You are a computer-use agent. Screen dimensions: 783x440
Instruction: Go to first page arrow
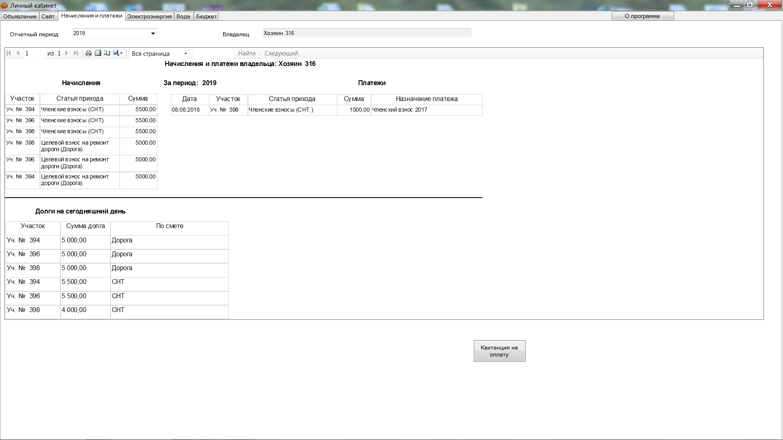pyautogui.click(x=9, y=53)
